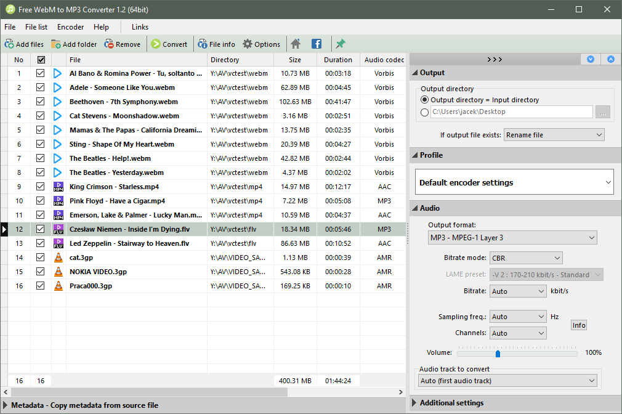Select 'Output directory = Input directory' radio option
This screenshot has width=622, height=414.
(424, 100)
